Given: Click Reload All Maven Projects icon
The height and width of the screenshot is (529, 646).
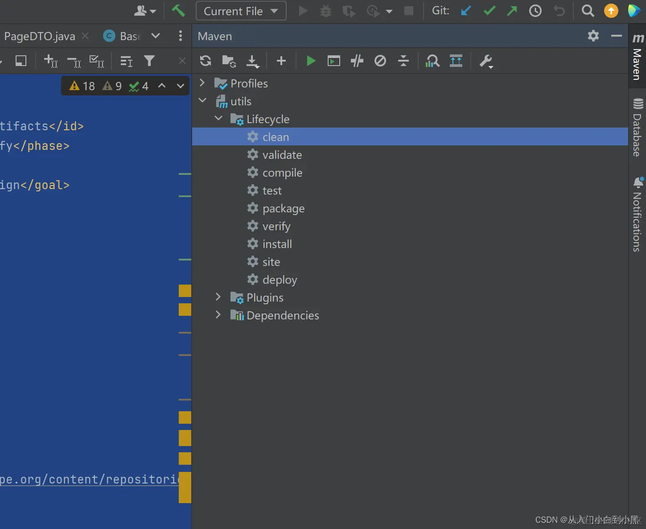Looking at the screenshot, I should coord(206,61).
